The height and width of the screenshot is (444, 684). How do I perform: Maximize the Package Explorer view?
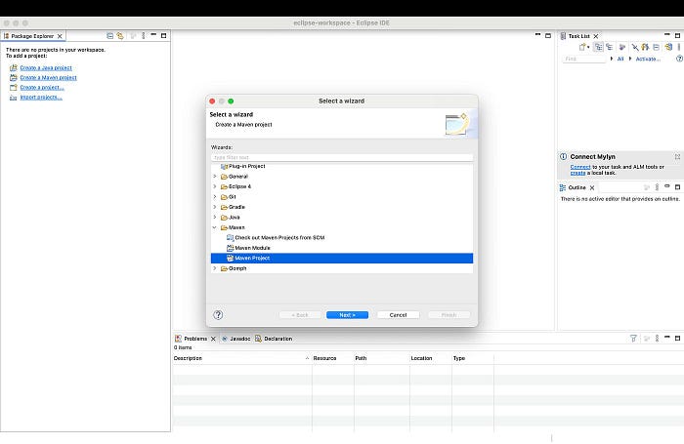tap(164, 36)
